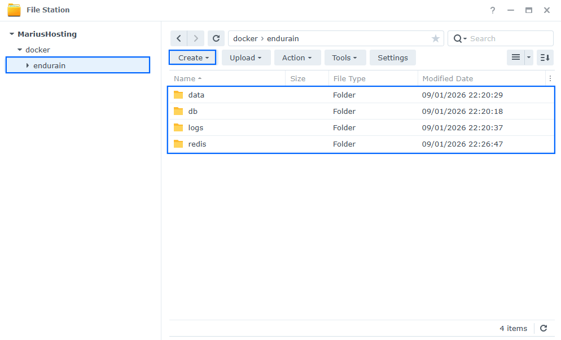Open File Station help question mark
Screen dimensions: 561x340
(x=493, y=10)
